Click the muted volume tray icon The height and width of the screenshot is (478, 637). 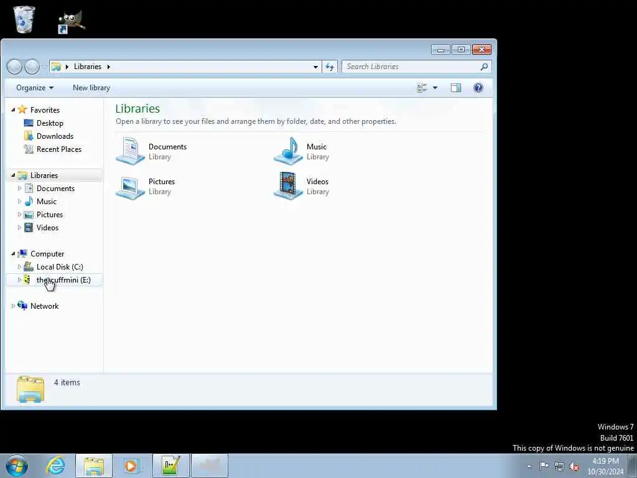coord(574,466)
